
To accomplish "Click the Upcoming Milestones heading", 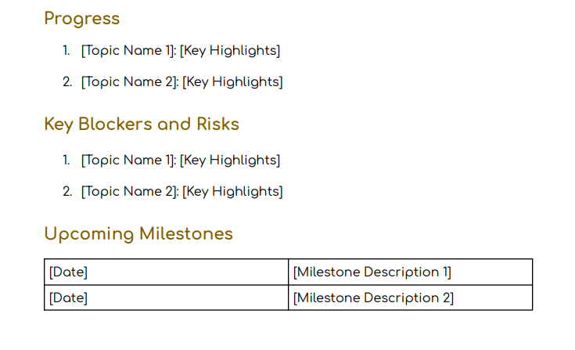I will click(138, 234).
